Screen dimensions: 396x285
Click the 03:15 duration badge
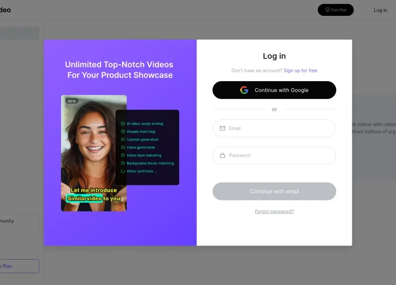point(72,101)
